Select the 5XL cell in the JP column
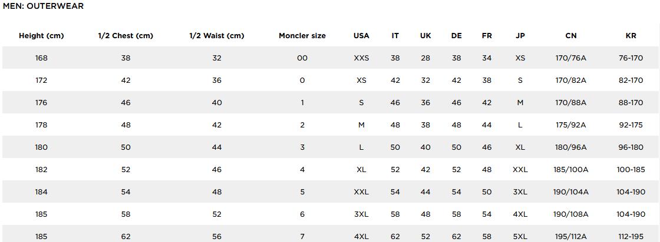This screenshot has width=660, height=242. [x=520, y=237]
